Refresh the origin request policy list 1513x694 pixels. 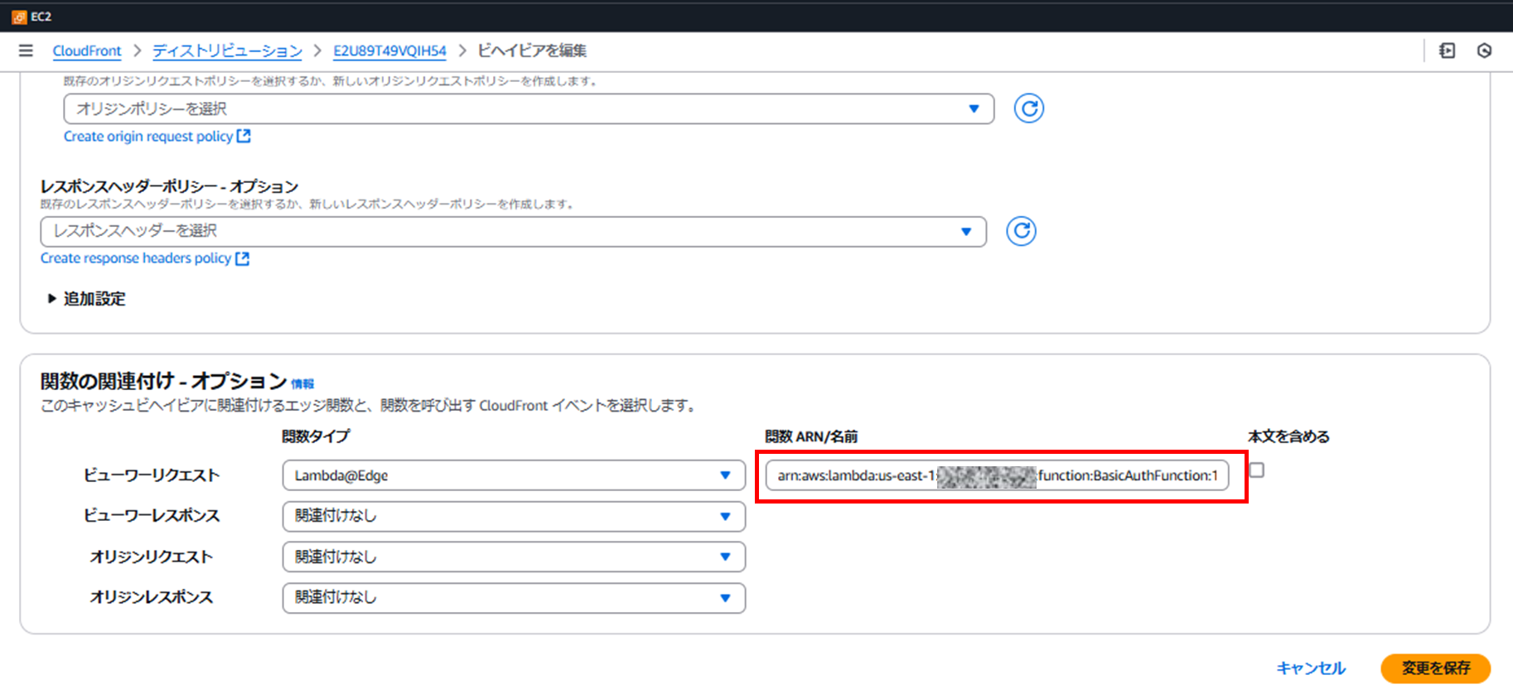click(1028, 108)
